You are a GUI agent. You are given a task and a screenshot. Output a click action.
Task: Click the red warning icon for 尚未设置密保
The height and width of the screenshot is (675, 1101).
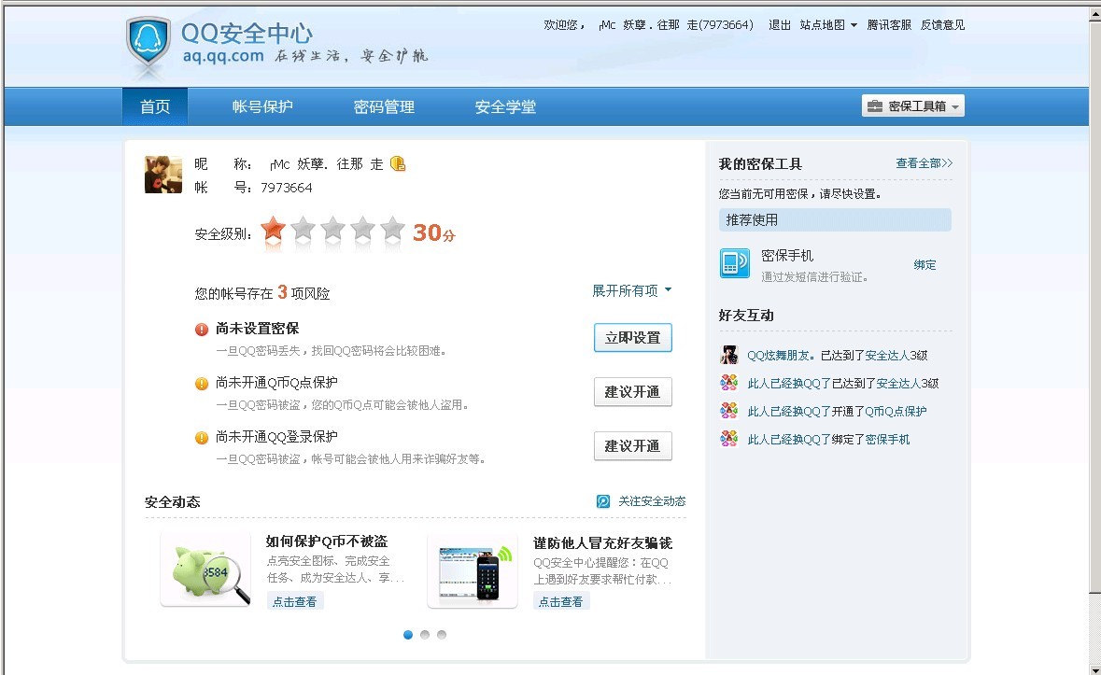coord(202,329)
